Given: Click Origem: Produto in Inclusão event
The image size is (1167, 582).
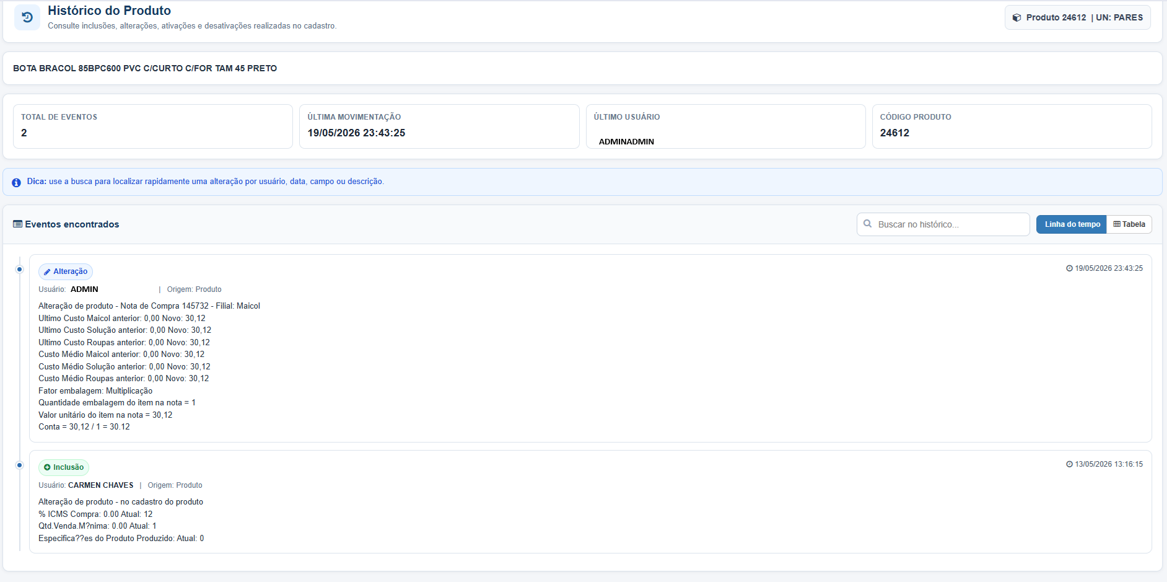Looking at the screenshot, I should pos(175,485).
